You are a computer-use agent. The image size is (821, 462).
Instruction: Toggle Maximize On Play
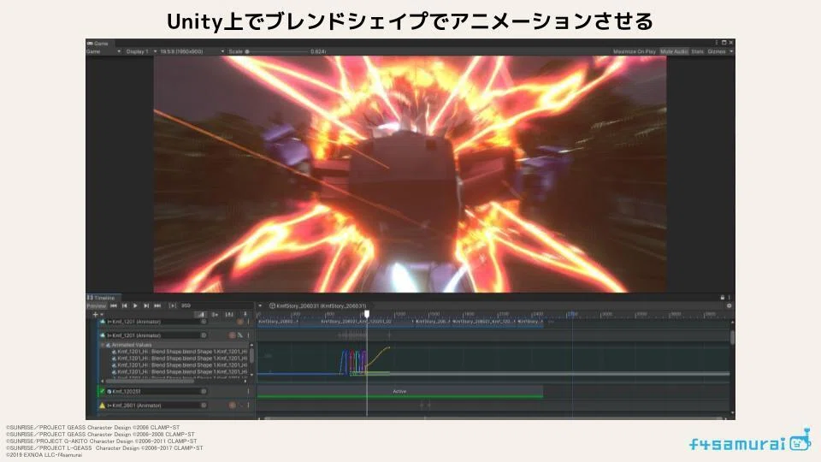[634, 51]
